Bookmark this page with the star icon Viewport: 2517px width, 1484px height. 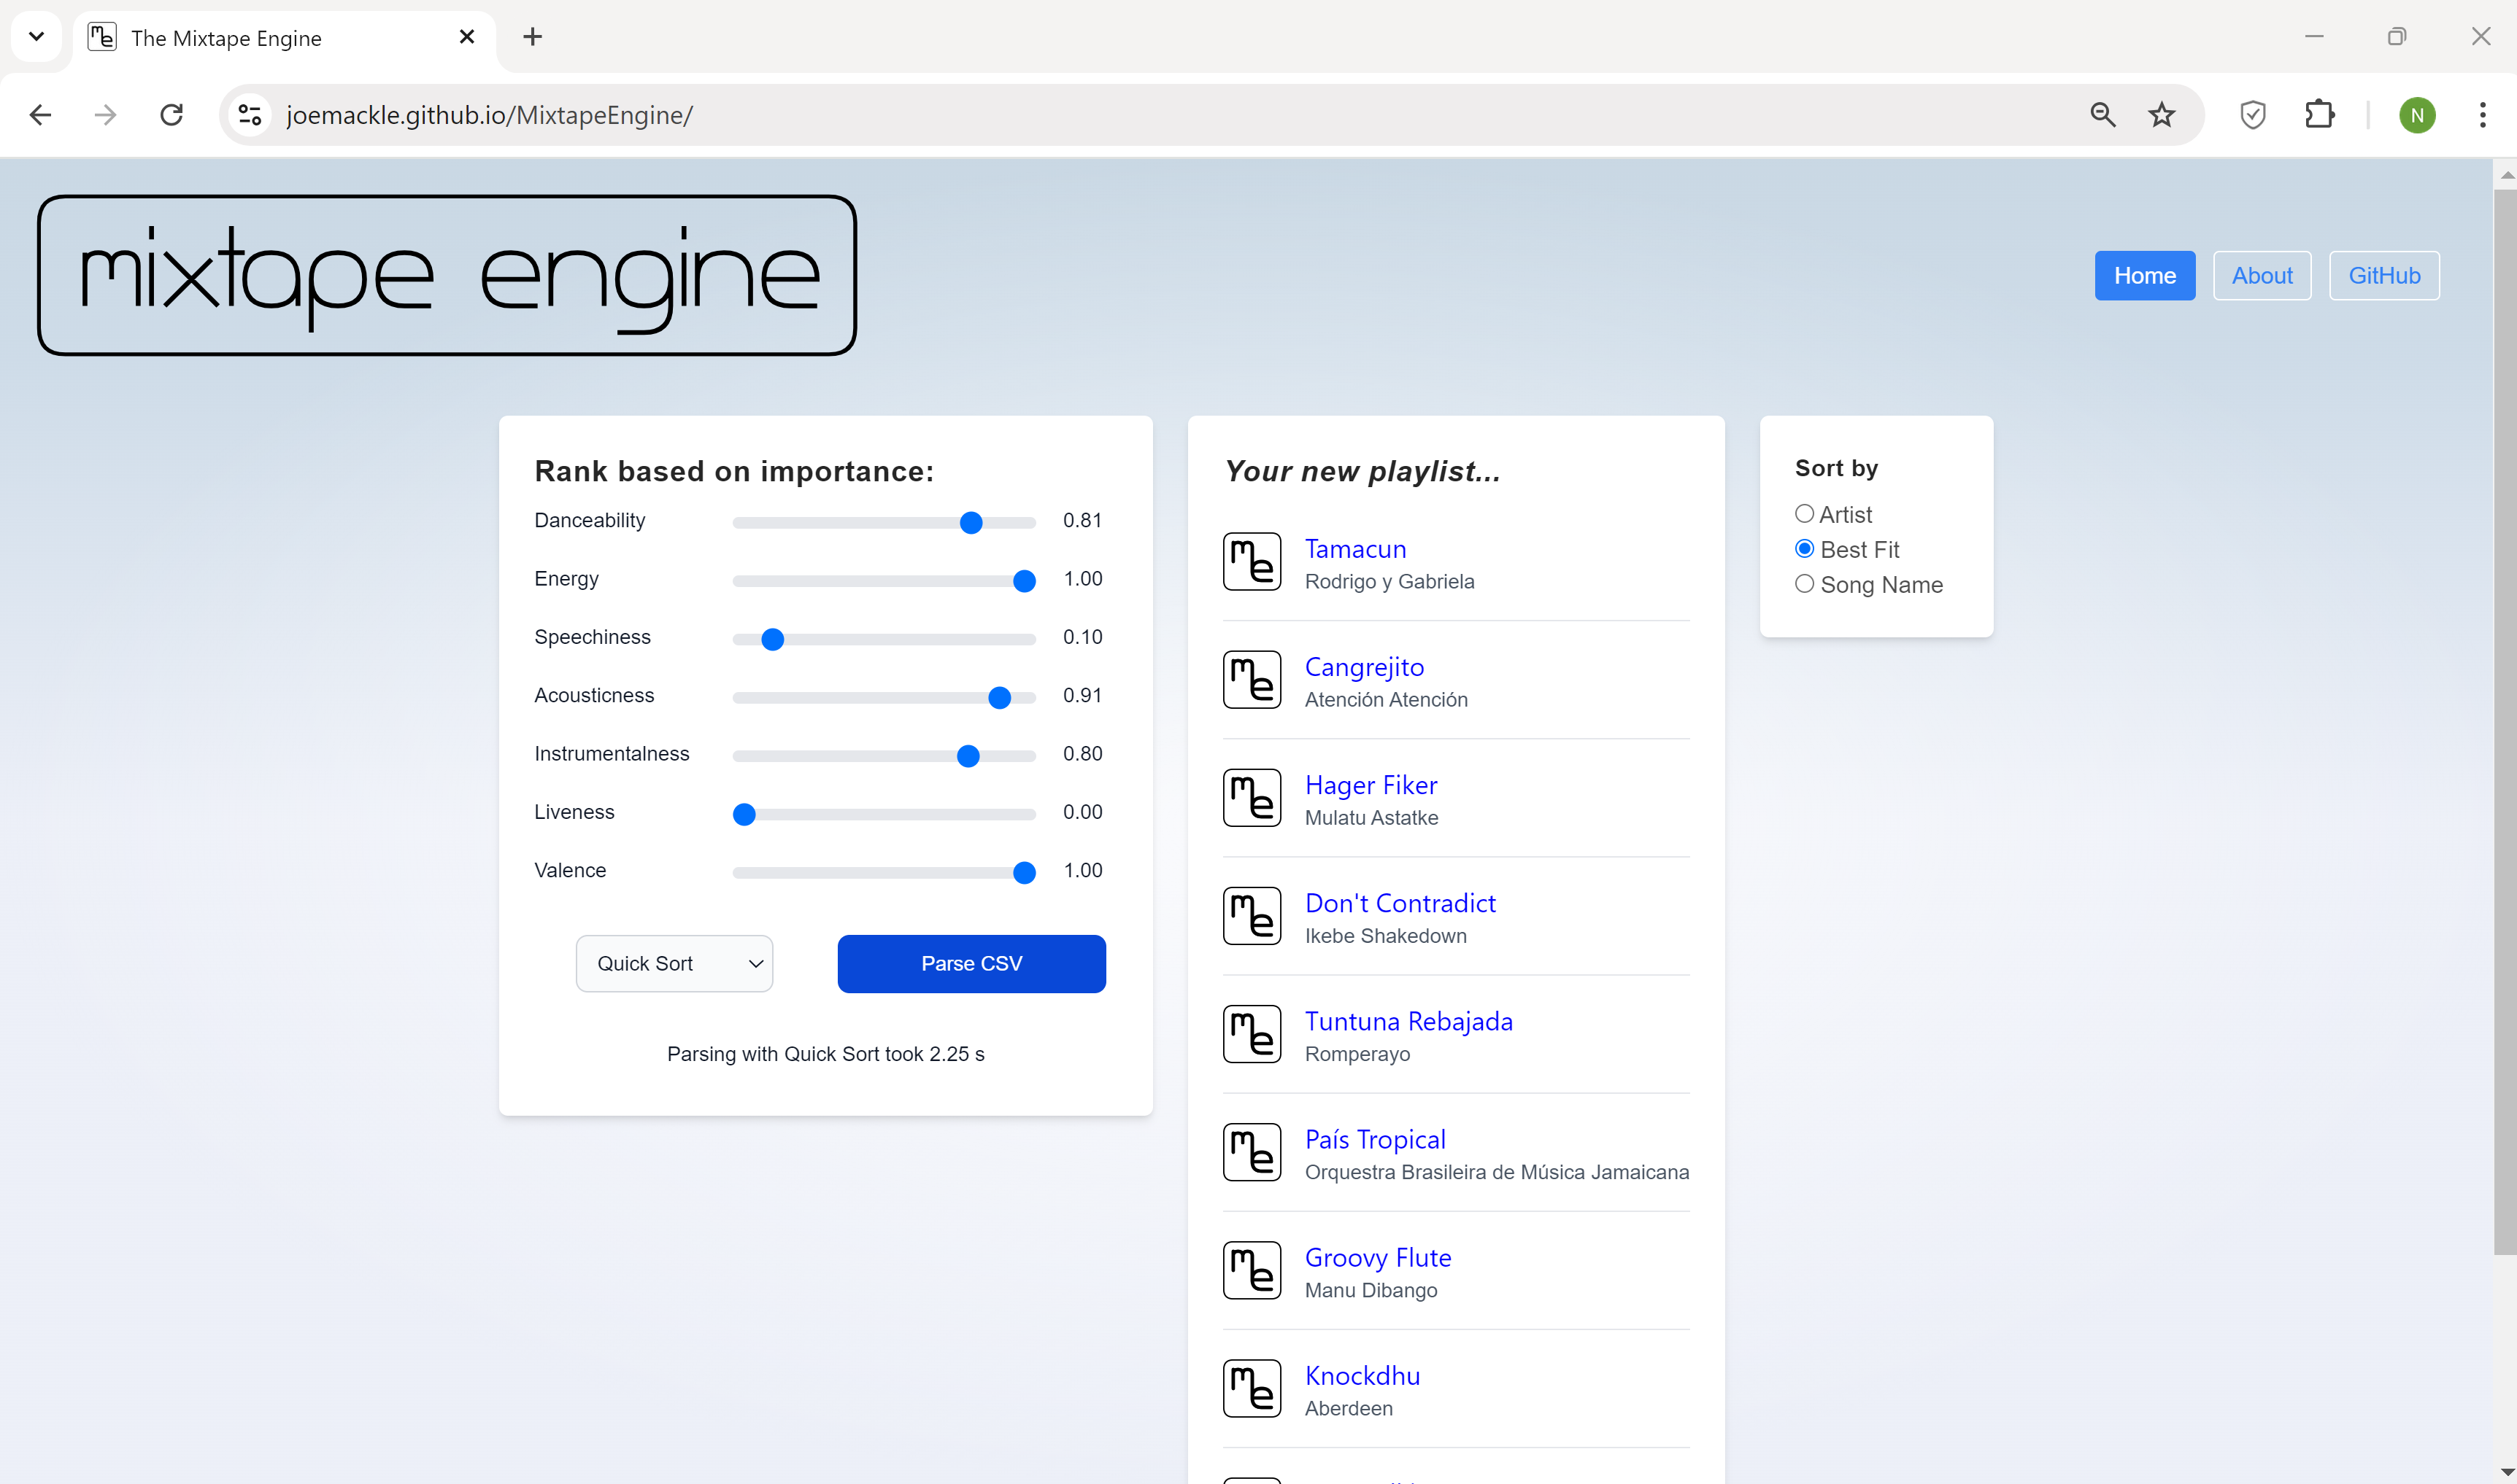[x=2162, y=115]
